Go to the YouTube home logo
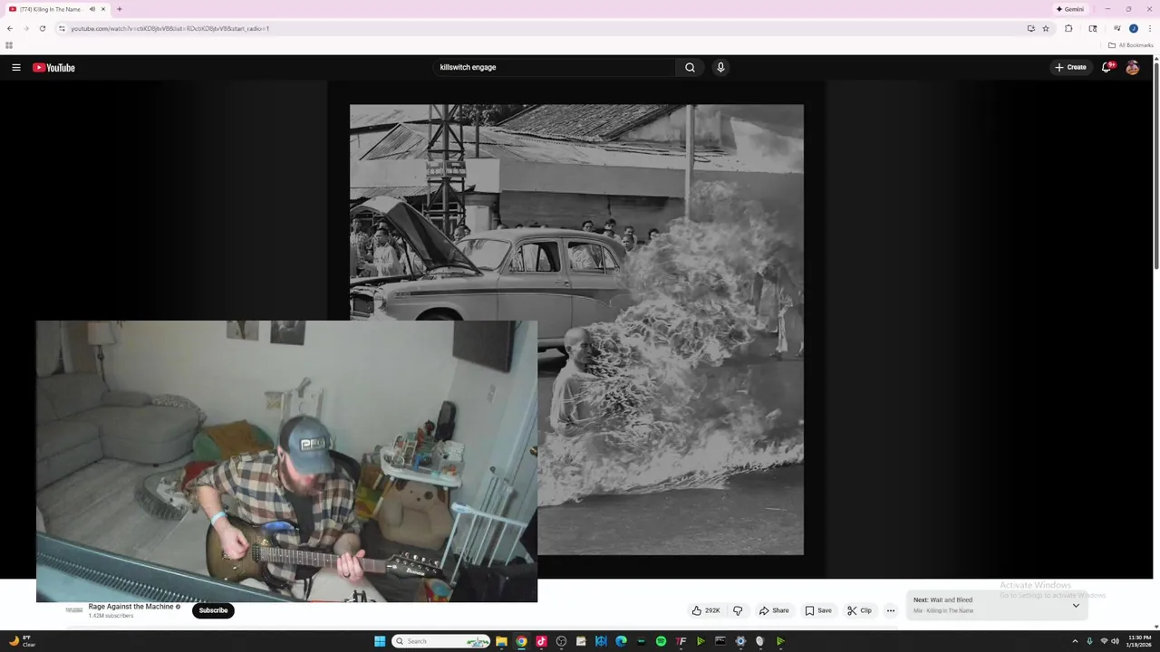 pos(53,67)
